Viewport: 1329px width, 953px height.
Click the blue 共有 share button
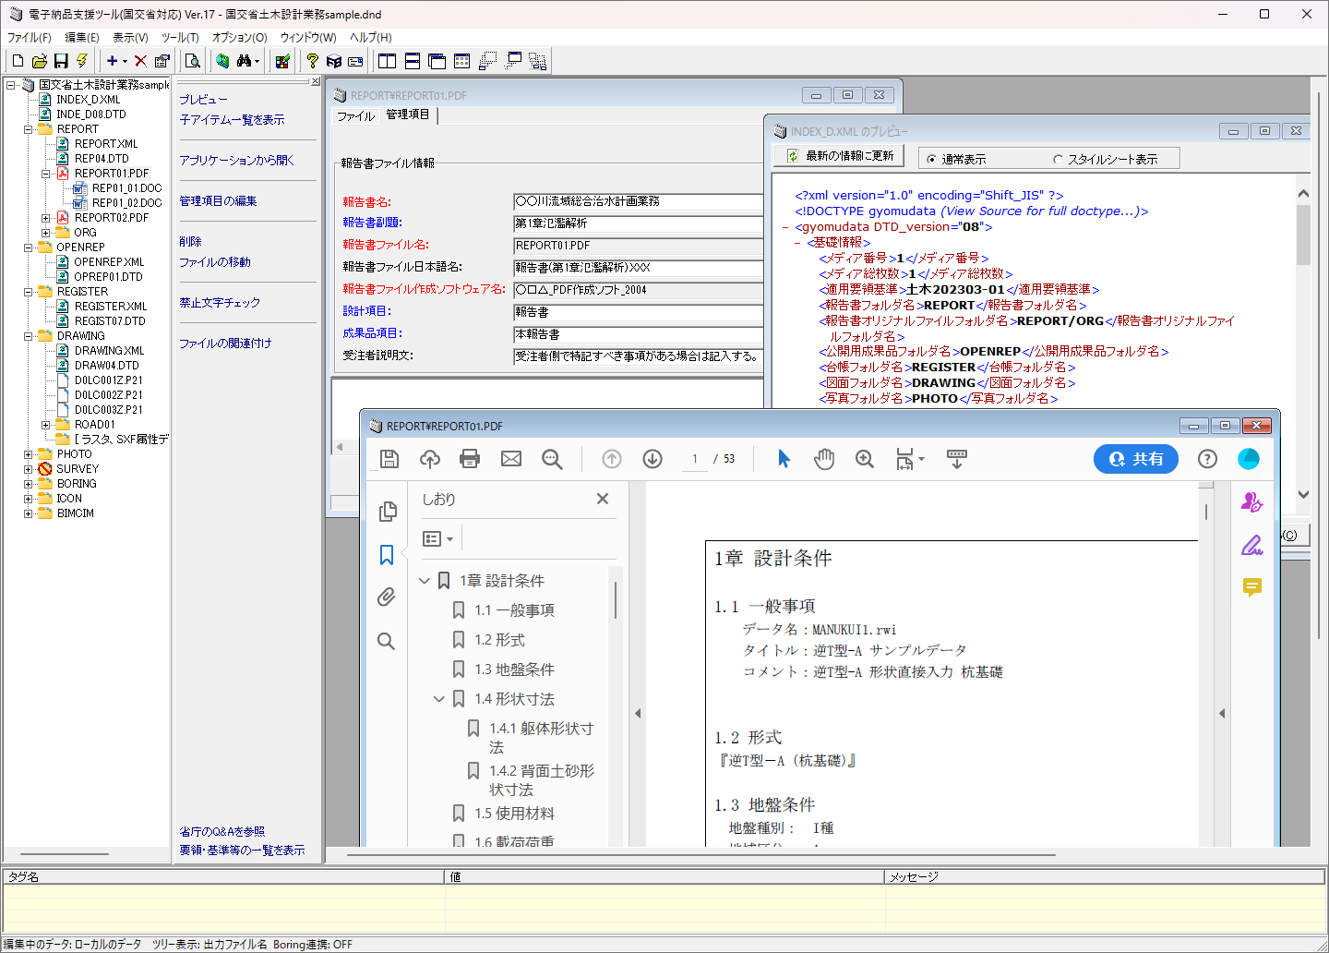[x=1136, y=459]
